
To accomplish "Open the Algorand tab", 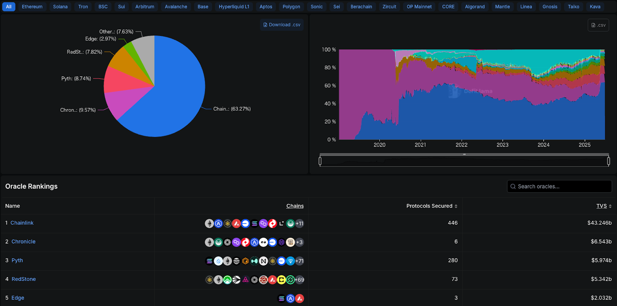I will (475, 7).
